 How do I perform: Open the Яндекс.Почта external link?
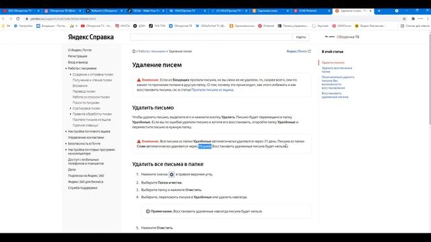click(x=298, y=51)
